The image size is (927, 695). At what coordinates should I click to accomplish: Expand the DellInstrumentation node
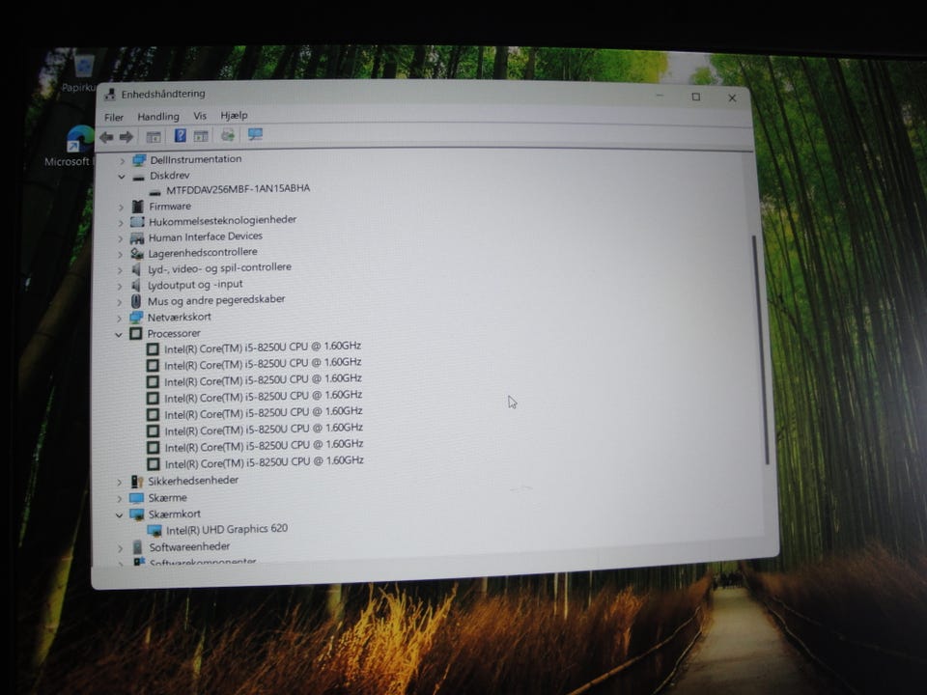(123, 161)
